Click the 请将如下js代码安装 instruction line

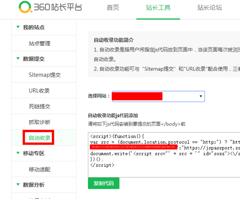point(137,124)
